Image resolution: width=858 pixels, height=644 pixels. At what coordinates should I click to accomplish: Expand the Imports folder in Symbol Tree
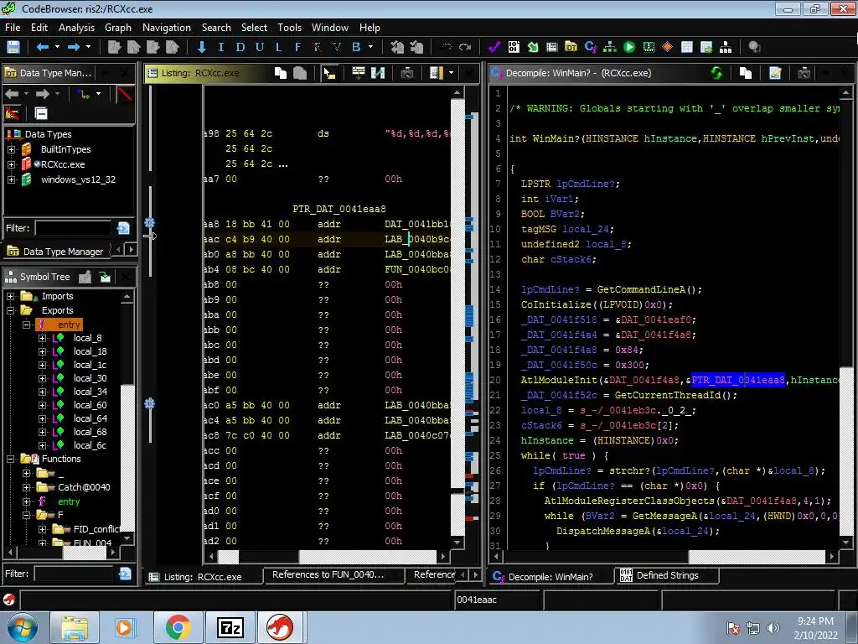(x=10, y=296)
